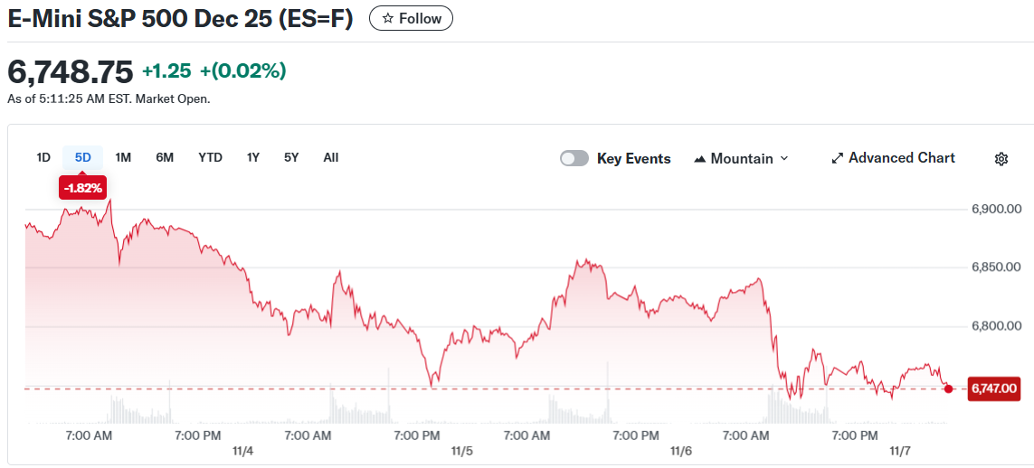Open chart settings gear icon
Screen dimensions: 1034x468
pos(1001,159)
